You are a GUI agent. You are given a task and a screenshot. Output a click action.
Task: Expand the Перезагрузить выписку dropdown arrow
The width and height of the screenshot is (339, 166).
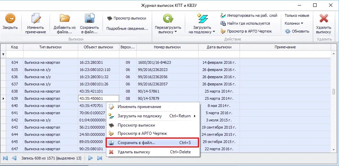click(x=176, y=32)
